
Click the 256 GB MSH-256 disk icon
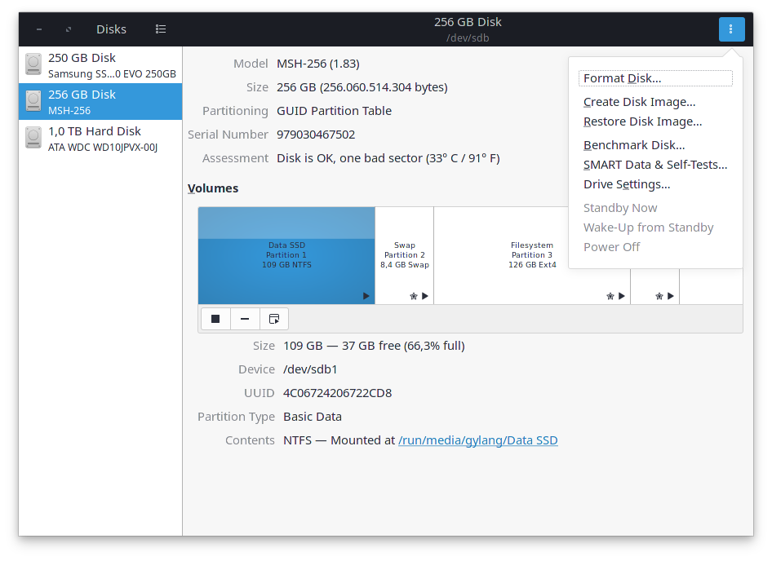tap(33, 101)
